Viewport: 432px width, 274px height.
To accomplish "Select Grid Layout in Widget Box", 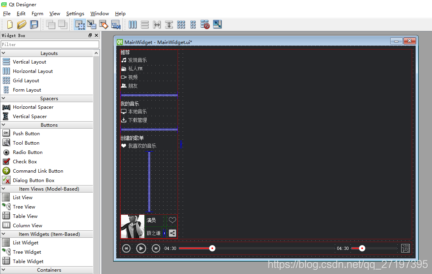I will pyautogui.click(x=26, y=80).
